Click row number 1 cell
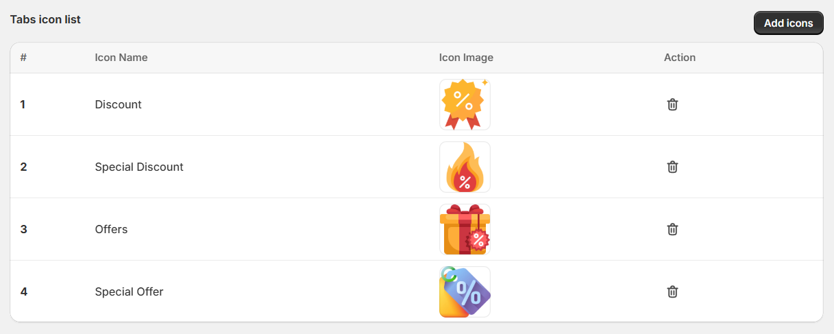Viewport: 834px width, 334px height. (x=23, y=104)
